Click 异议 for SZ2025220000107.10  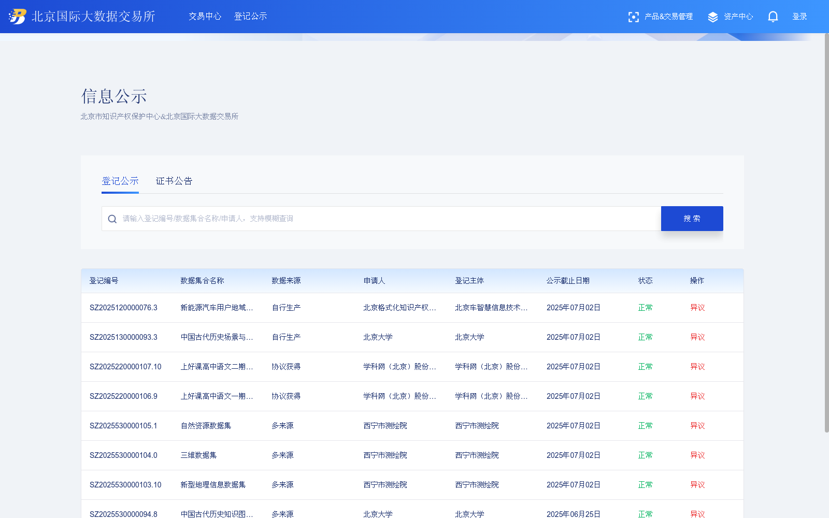click(697, 367)
